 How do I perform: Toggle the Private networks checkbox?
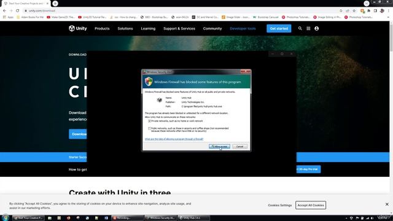tap(150, 121)
